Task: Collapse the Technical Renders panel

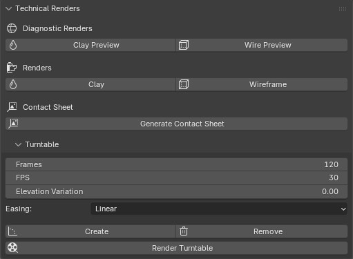Action: (8, 9)
